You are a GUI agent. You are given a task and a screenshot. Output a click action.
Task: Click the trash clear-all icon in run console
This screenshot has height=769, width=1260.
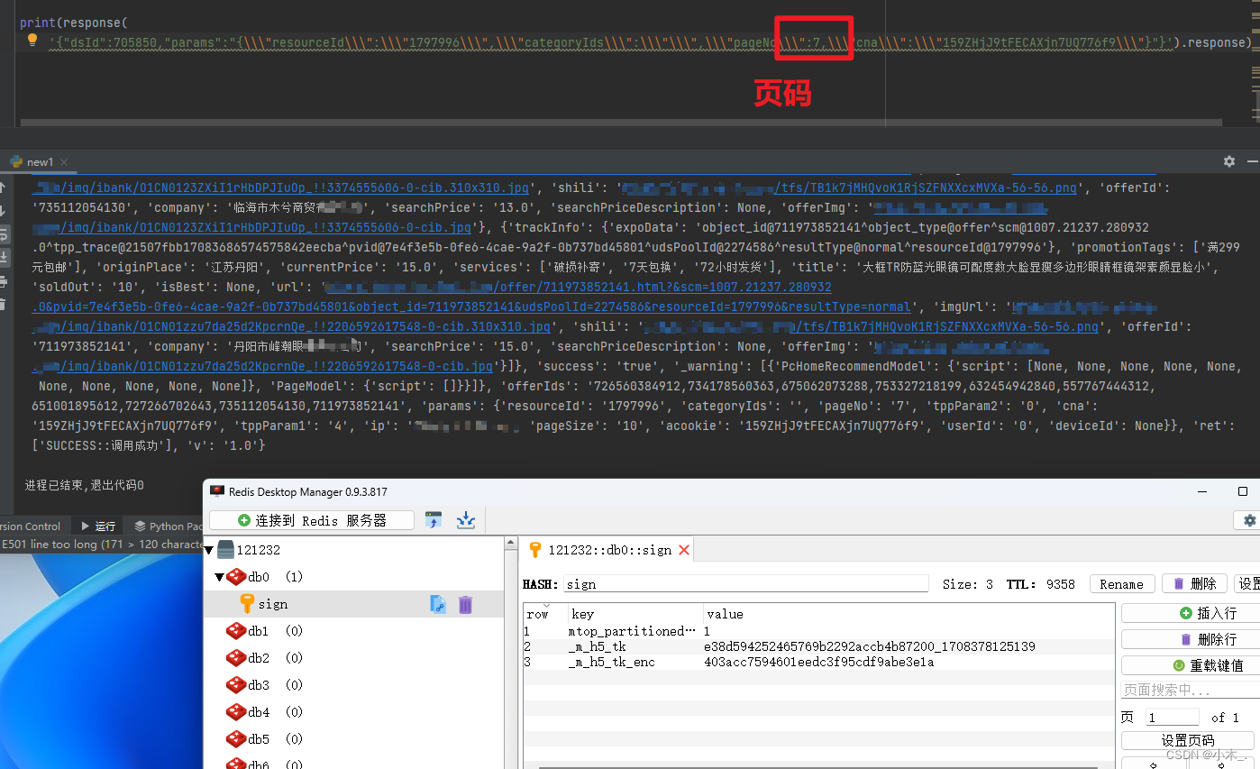4,305
